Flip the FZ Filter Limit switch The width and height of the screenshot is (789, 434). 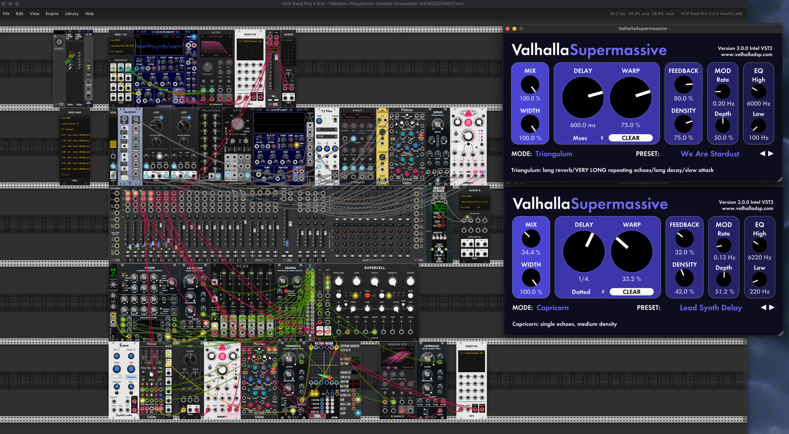(x=335, y=120)
